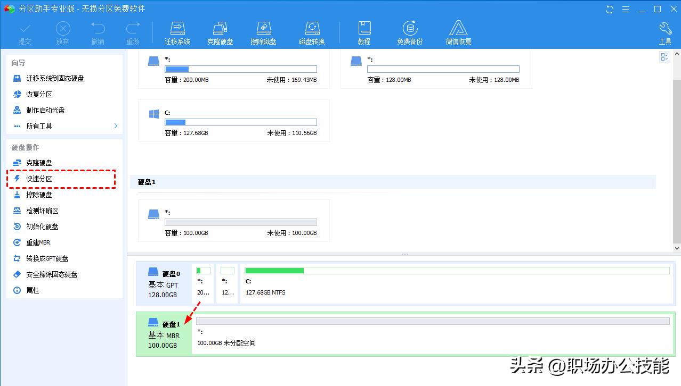Expand 所有工具 using its chevron

[115, 126]
